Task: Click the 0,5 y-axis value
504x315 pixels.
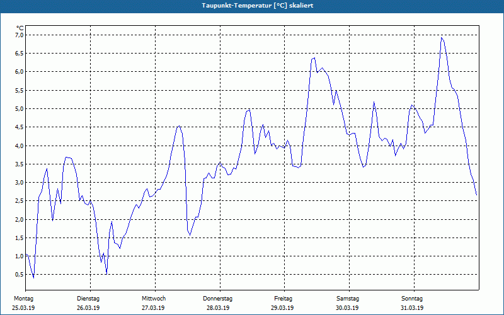Action: click(x=20, y=275)
